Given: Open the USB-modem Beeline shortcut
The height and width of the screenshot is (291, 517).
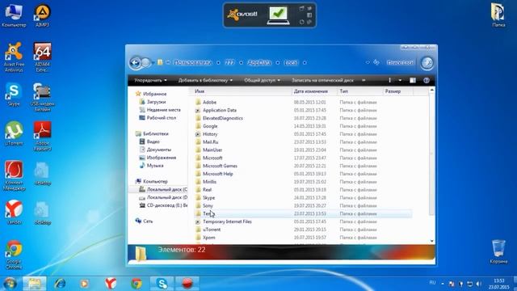Looking at the screenshot, I should [x=42, y=97].
